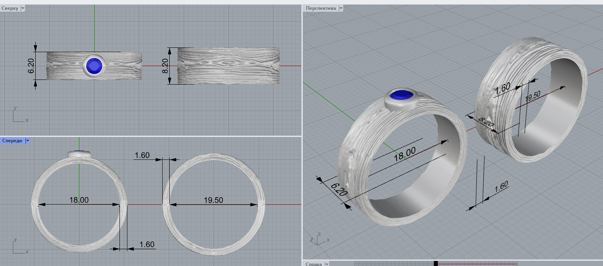Click the Справа viewport title
603x266 pixels.
tap(313, 264)
